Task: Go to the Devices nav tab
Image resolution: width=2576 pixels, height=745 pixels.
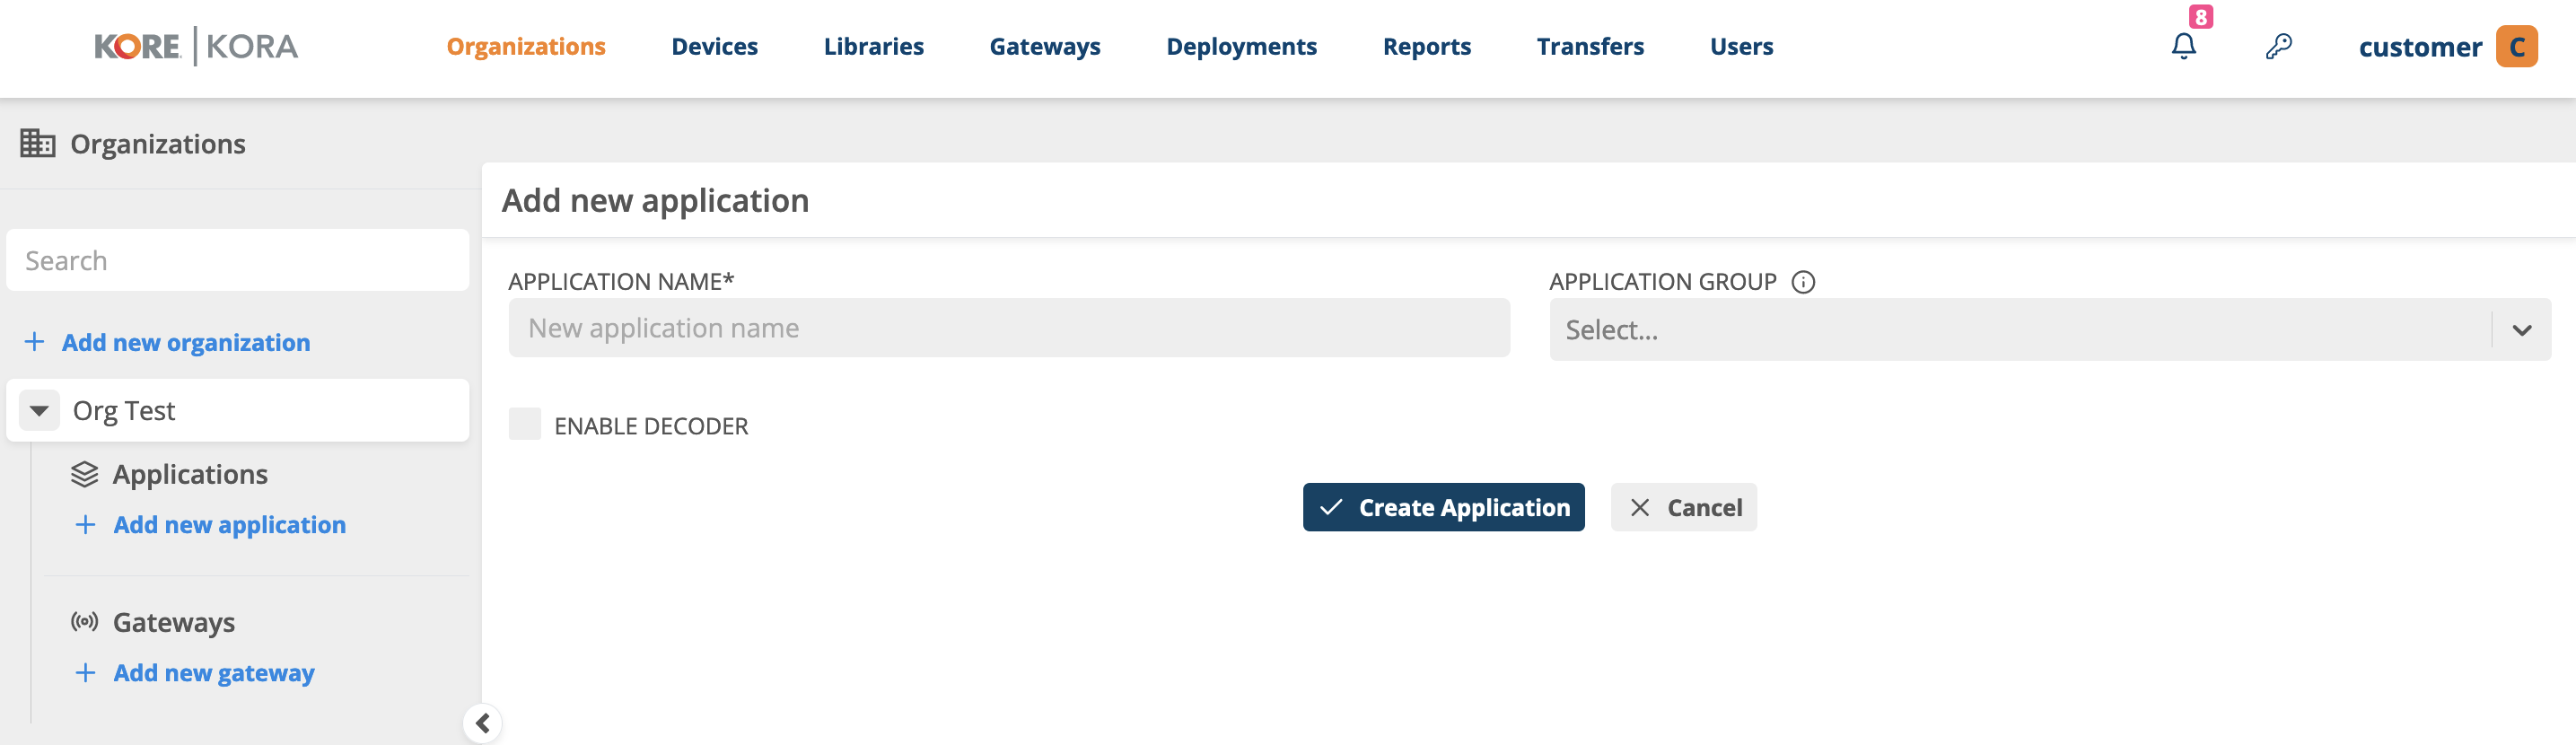Action: [714, 46]
